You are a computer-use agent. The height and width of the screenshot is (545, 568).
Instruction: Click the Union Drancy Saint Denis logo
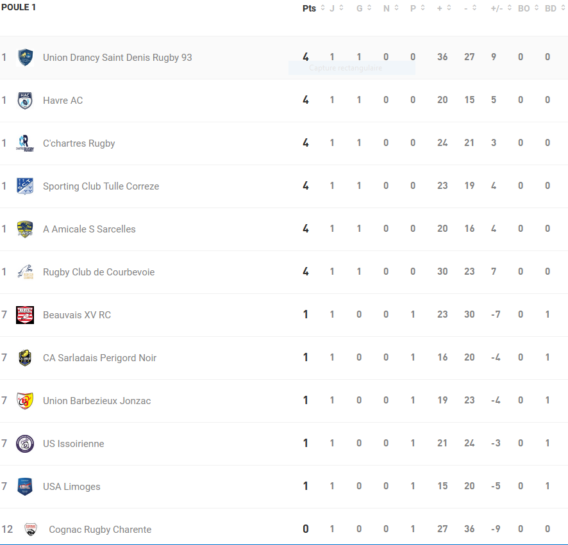[x=25, y=58]
